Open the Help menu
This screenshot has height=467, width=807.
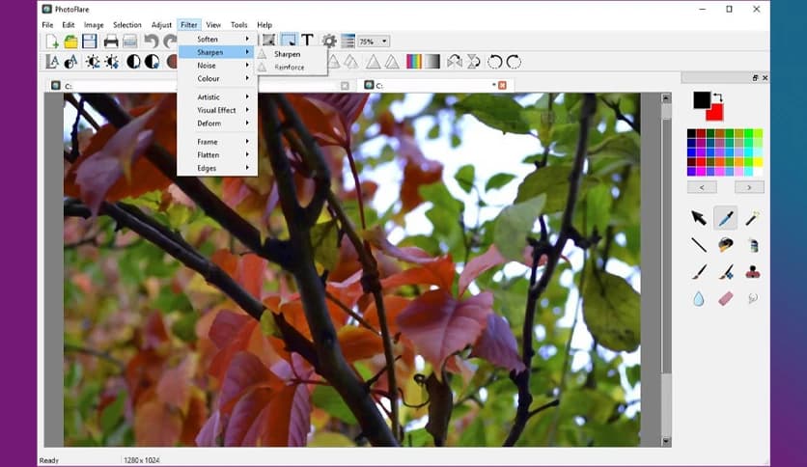coord(264,25)
